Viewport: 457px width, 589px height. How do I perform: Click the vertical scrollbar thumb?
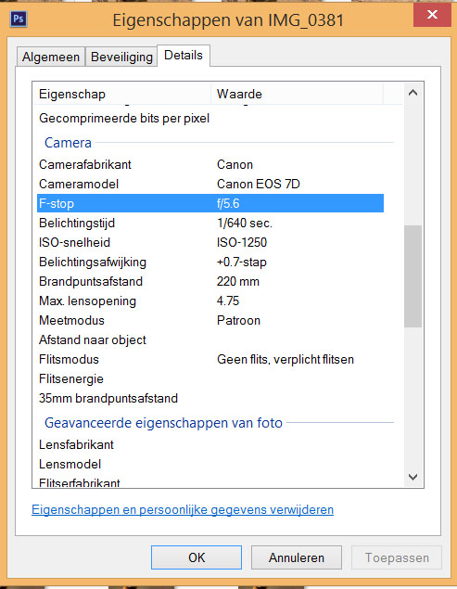click(413, 276)
